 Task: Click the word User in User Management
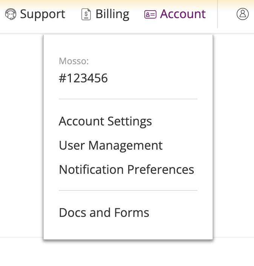tap(72, 145)
